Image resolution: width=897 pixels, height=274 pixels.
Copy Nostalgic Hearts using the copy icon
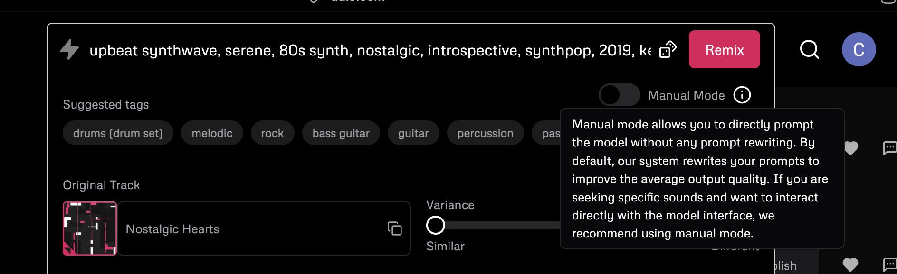[393, 228]
